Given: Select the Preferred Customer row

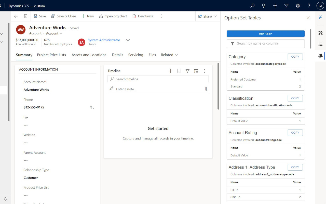Looking at the screenshot, I should (x=266, y=80).
